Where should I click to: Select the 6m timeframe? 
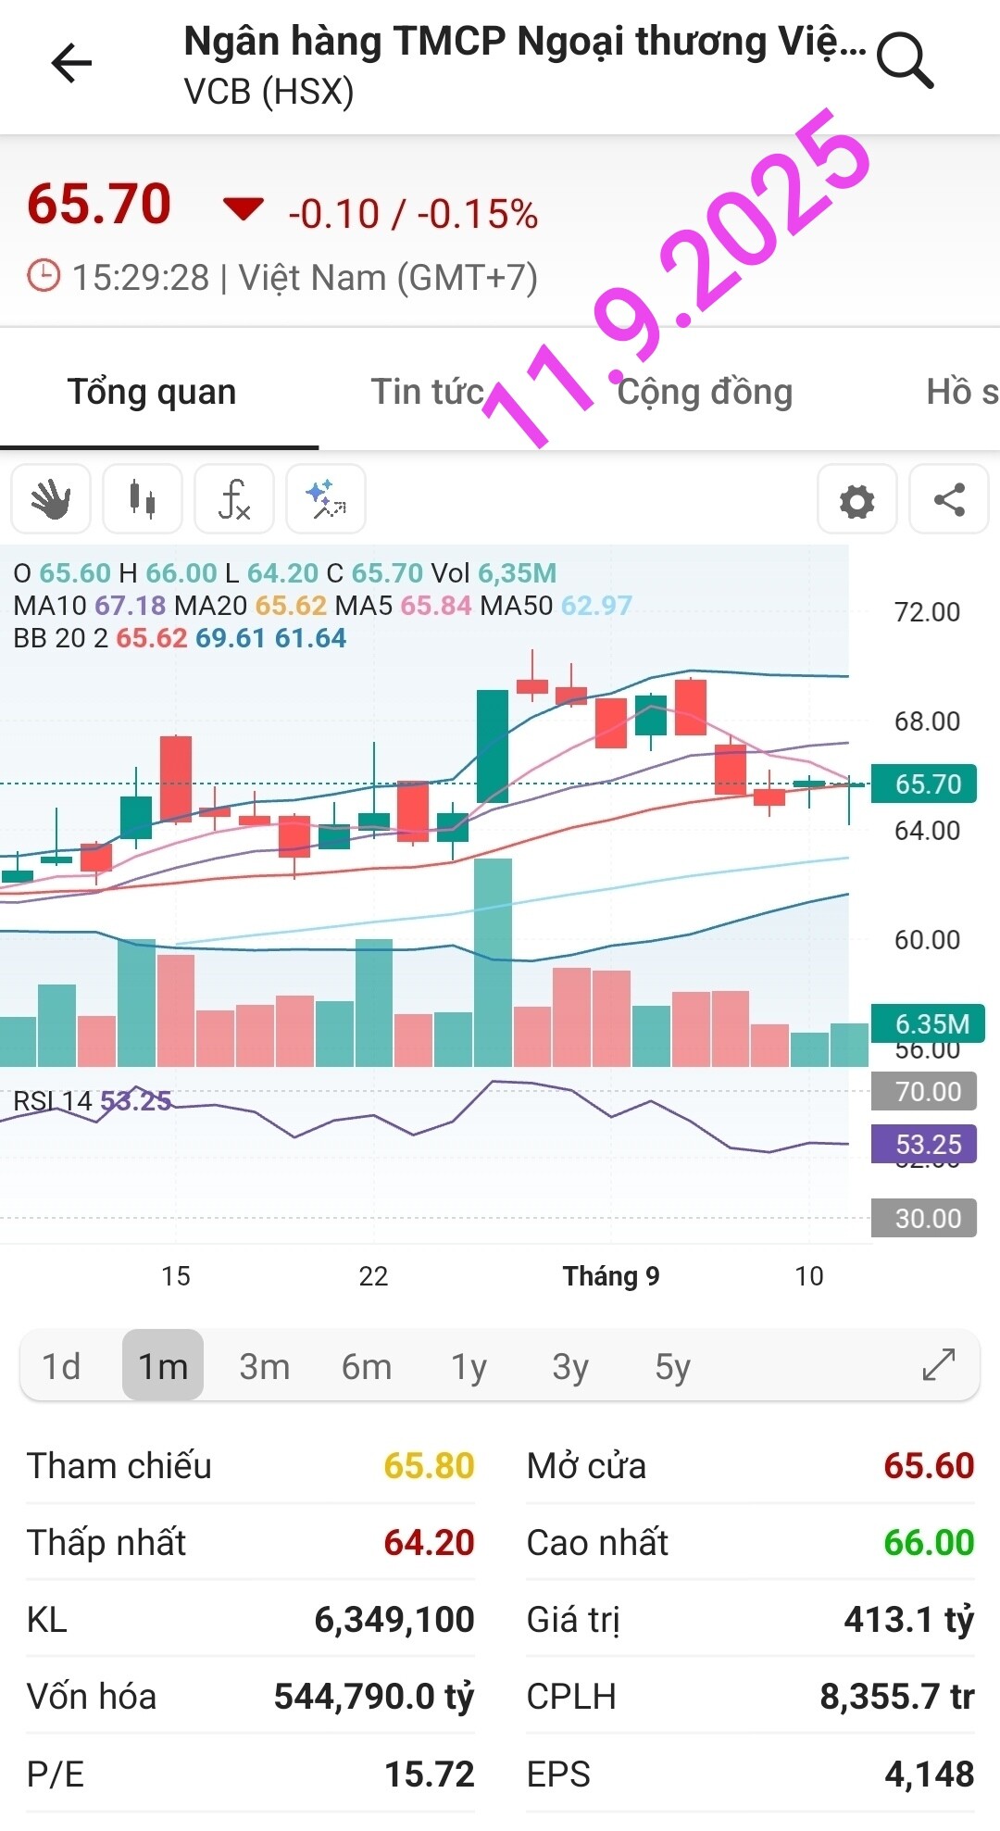coord(367,1366)
